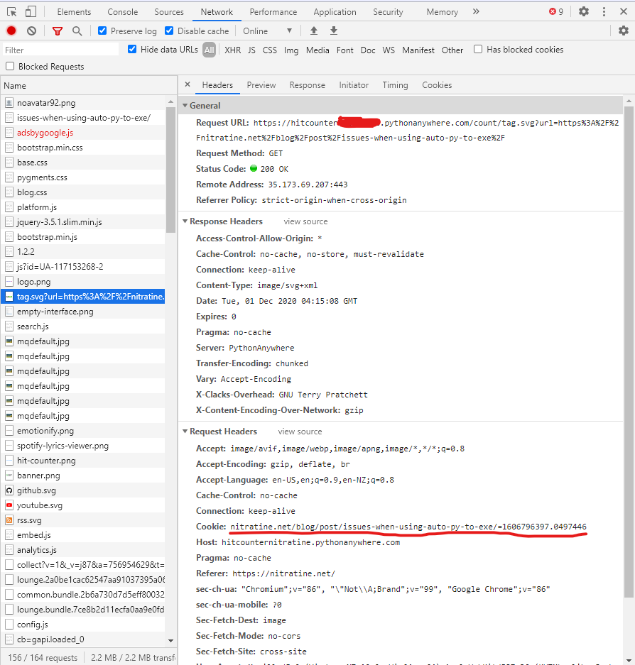Select the noavatar92.png request
The height and width of the screenshot is (665, 635).
[83, 103]
